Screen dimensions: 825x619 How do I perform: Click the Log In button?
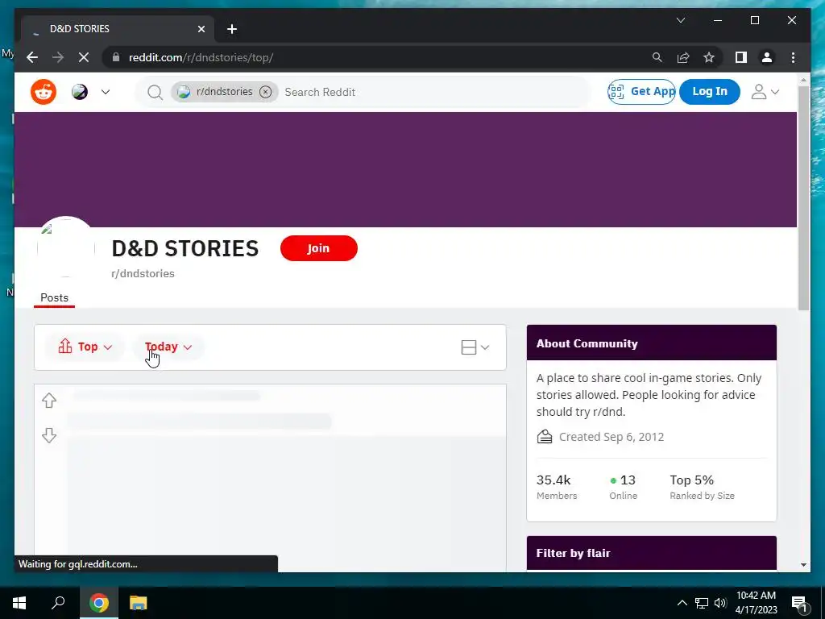709,92
